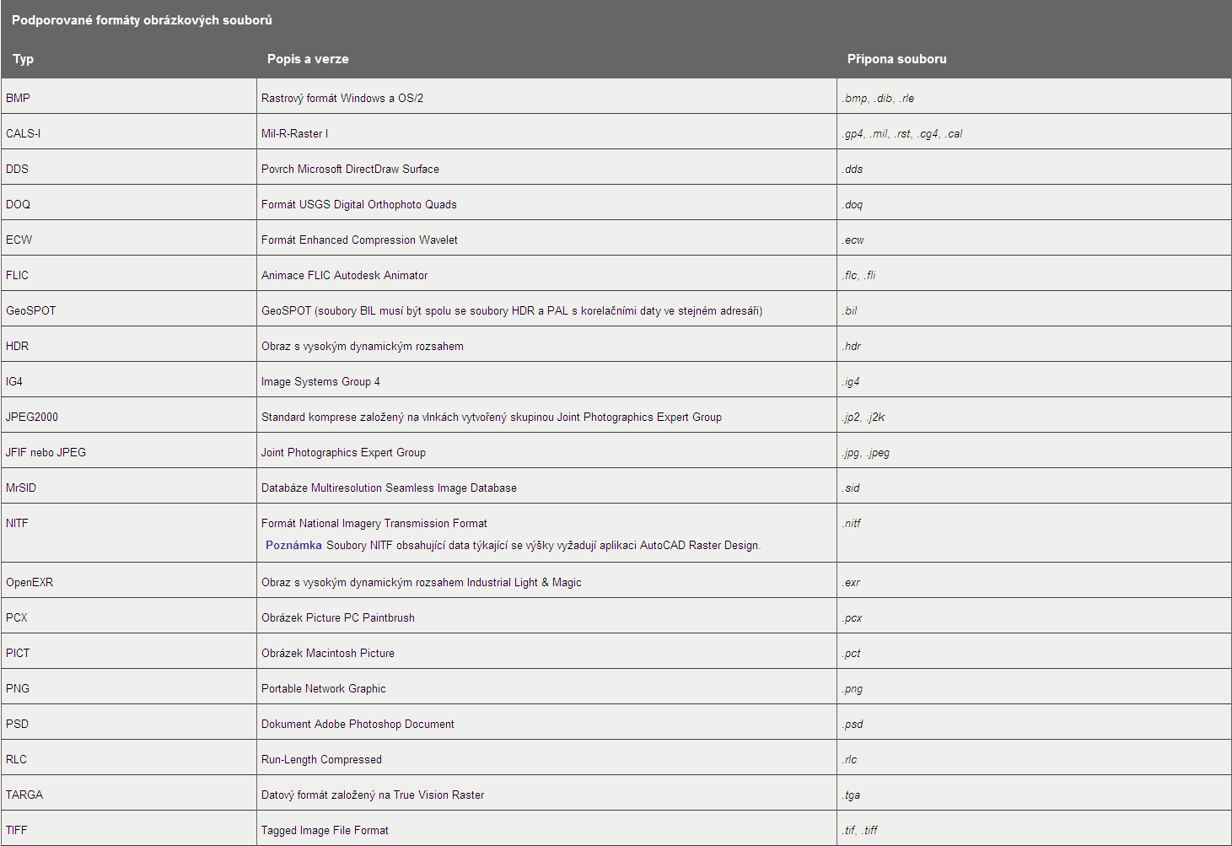Select the .jpg, .jpeg extension cell

(x=865, y=452)
